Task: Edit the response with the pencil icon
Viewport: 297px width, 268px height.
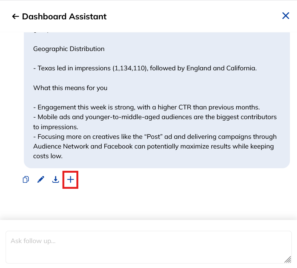Action: pyautogui.click(x=41, y=179)
